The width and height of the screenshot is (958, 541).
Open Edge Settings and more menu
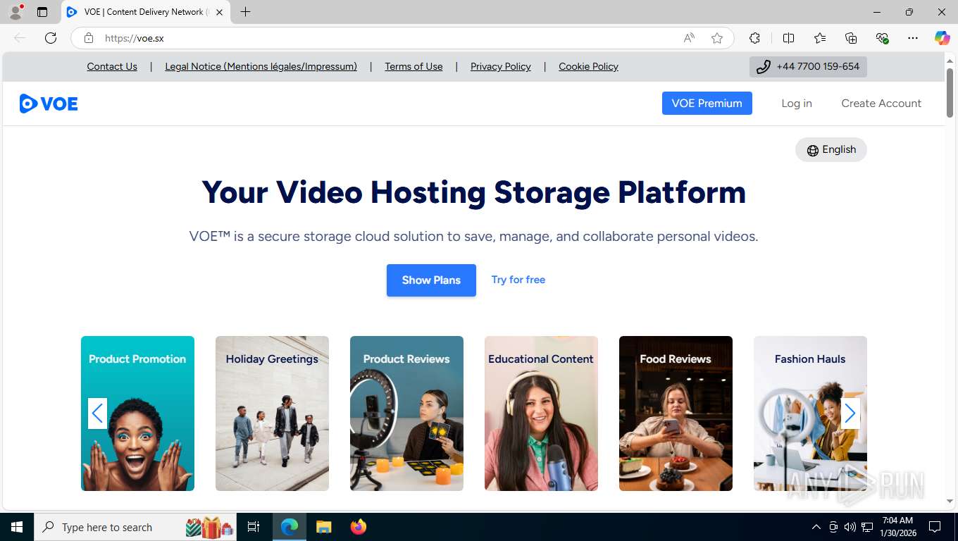(913, 38)
